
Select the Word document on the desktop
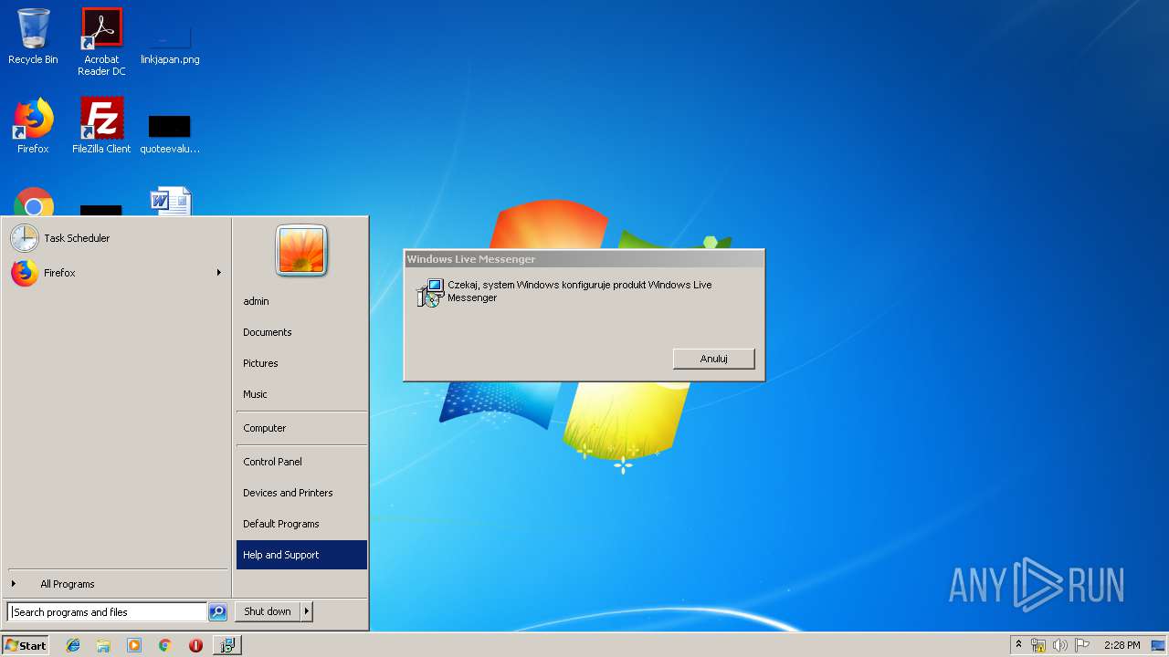coord(171,202)
